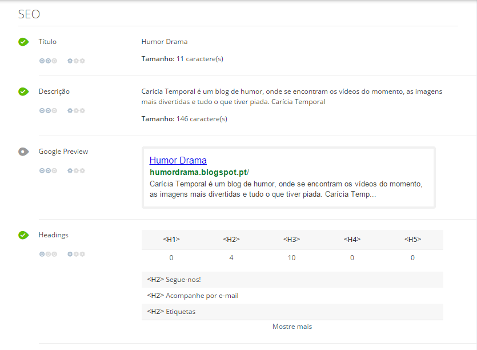This screenshot has height=350, width=477.
Task: Click the <H1> column header
Action: [171, 239]
